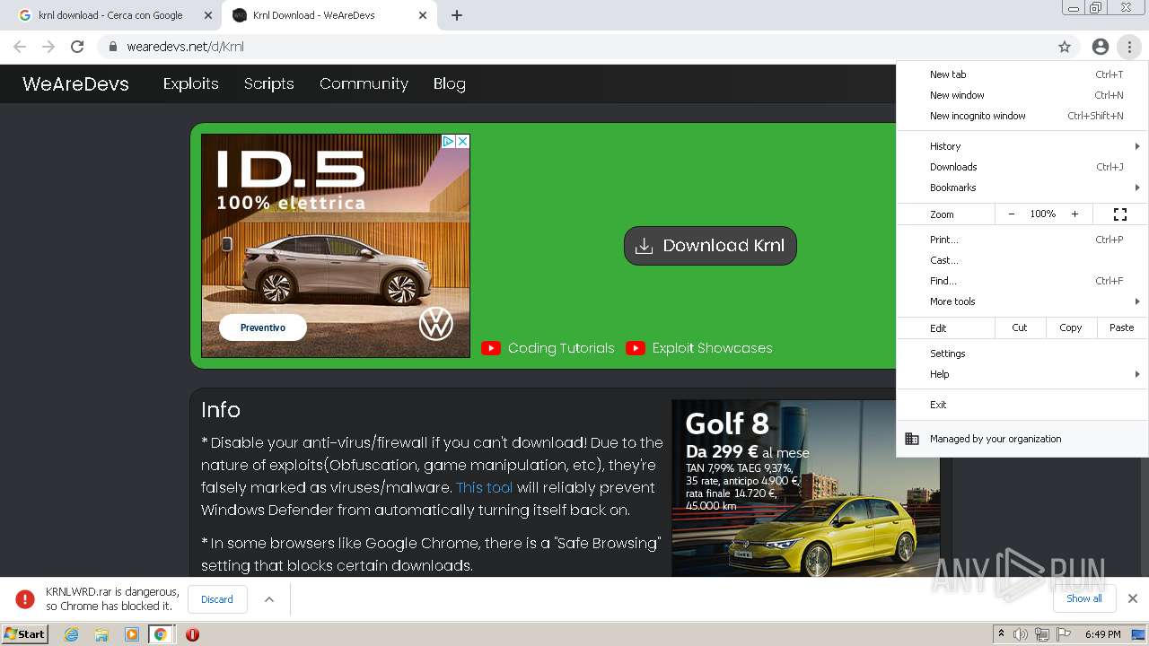Click the Windows Start button
The height and width of the screenshot is (646, 1149).
click(25, 634)
